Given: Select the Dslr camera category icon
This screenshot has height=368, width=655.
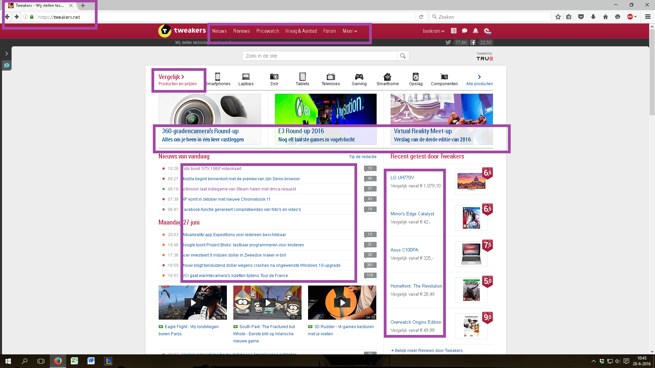Looking at the screenshot, I should 274,77.
